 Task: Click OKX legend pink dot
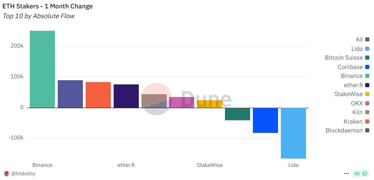coord(367,104)
